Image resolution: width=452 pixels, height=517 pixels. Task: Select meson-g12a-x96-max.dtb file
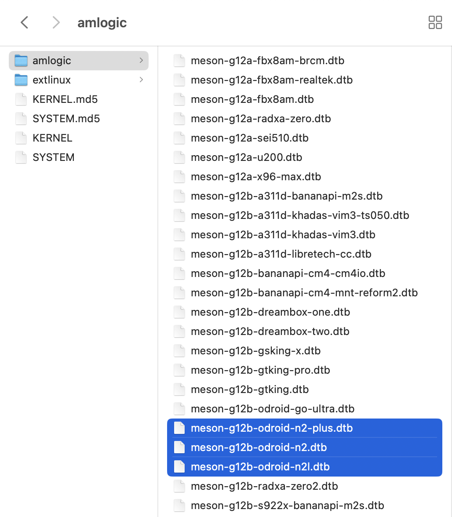coord(256,177)
